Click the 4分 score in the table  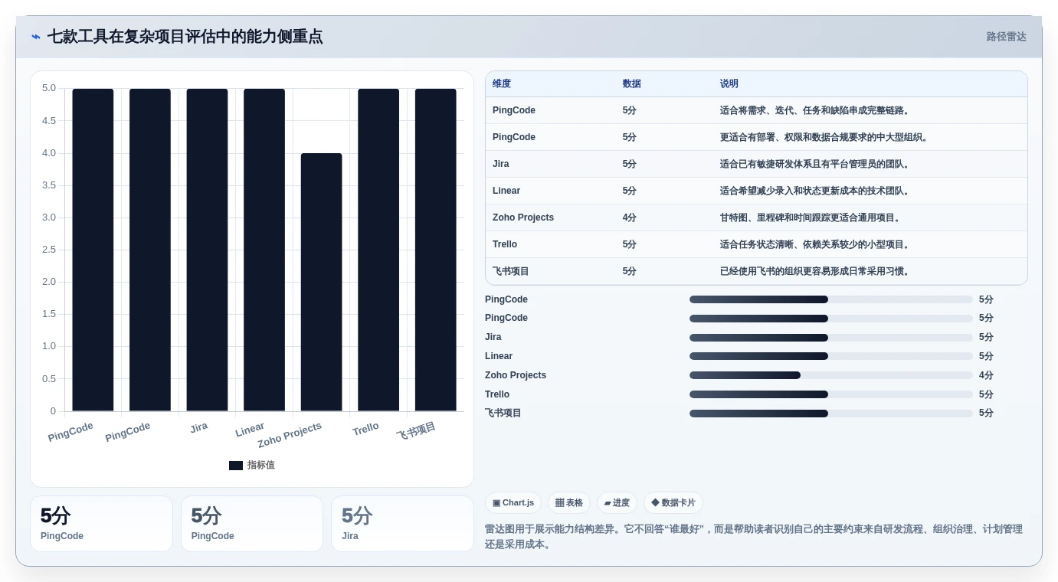point(630,217)
